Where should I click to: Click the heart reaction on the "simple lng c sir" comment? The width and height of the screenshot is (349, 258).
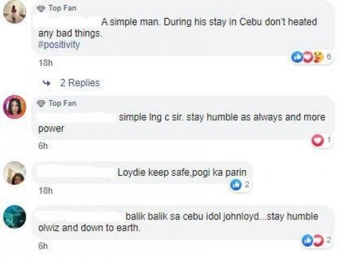[317, 140]
